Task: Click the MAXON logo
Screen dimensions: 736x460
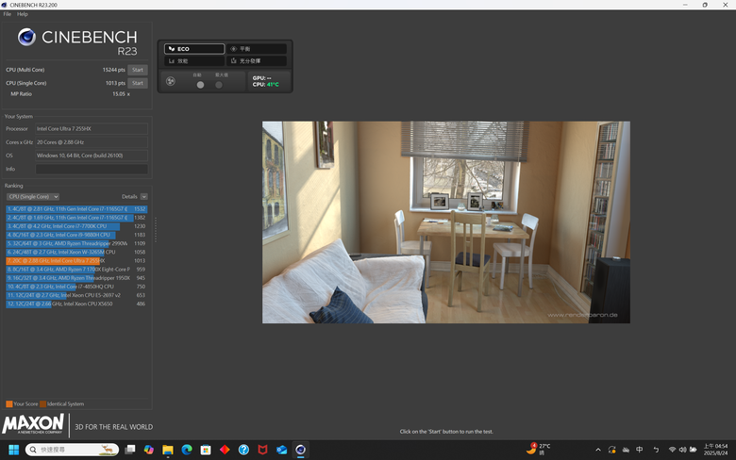Action: click(33, 424)
